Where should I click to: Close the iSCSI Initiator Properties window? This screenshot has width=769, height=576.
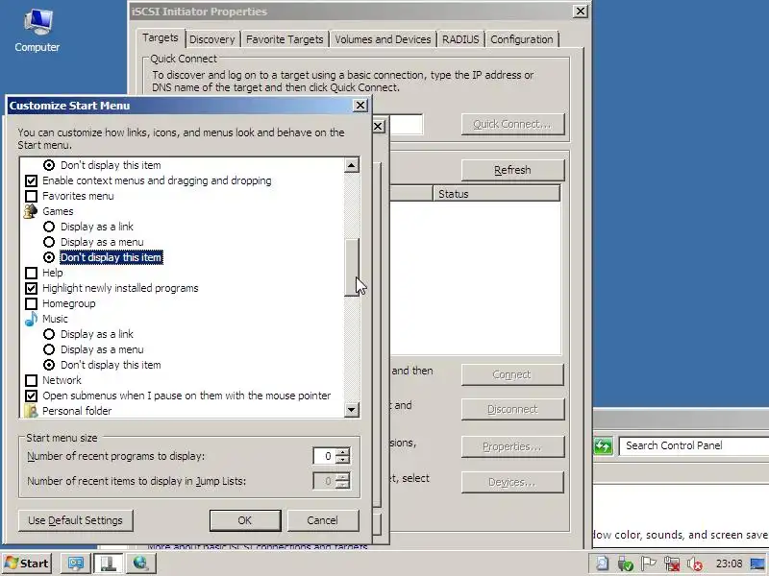coord(581,12)
